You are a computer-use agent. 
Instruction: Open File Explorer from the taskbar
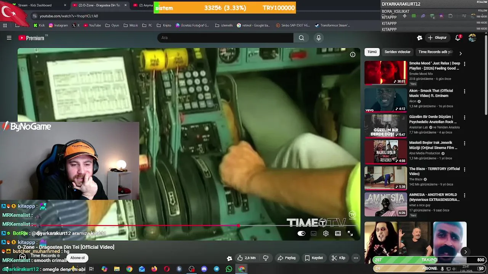tap(117, 269)
